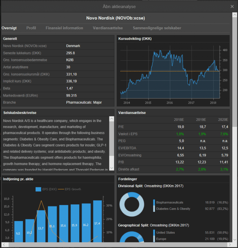Click the EPS Growth legend line
238x248 pixels.
(x=61, y=189)
